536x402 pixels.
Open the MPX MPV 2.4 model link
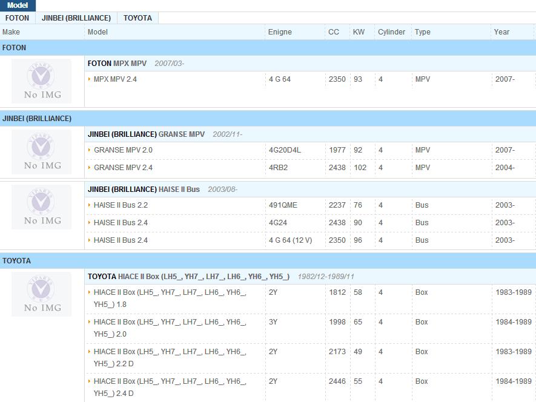click(x=115, y=79)
